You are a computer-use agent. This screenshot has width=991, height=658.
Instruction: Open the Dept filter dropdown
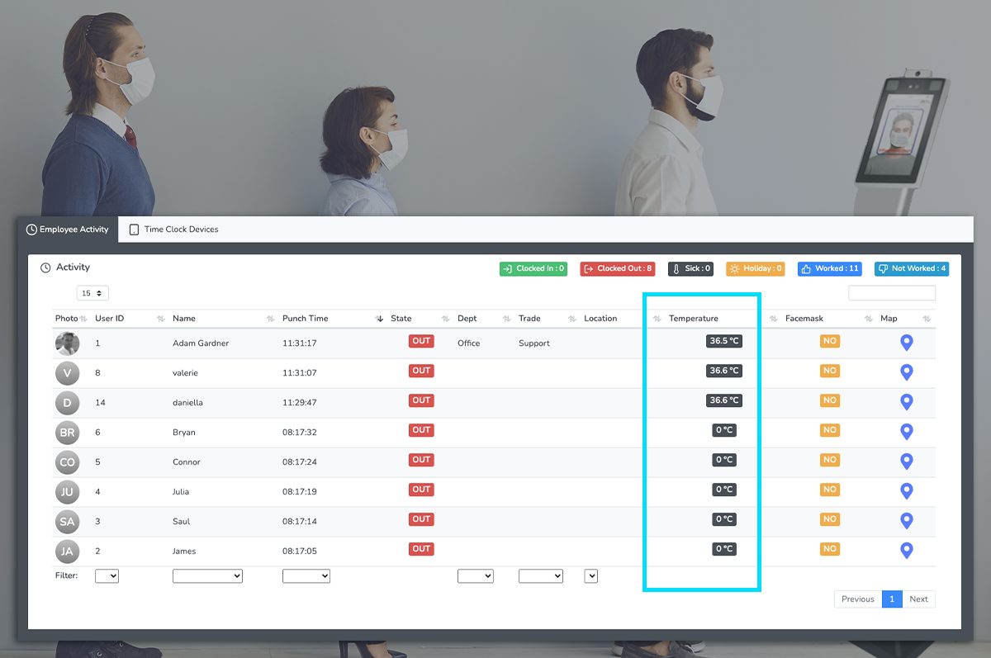475,576
